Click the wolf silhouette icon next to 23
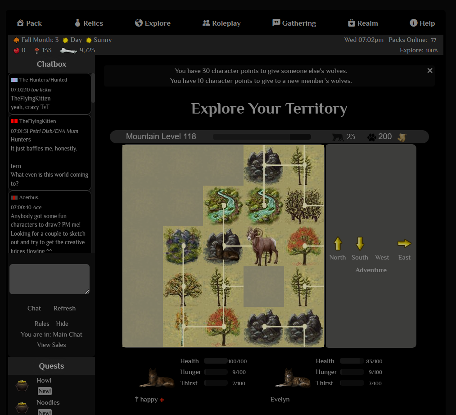Screen dimensions: 456x415 (338, 137)
